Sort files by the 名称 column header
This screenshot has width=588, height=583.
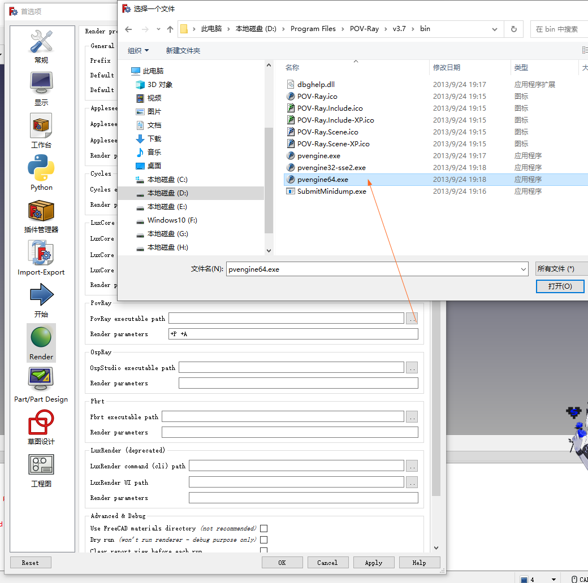[x=356, y=67]
